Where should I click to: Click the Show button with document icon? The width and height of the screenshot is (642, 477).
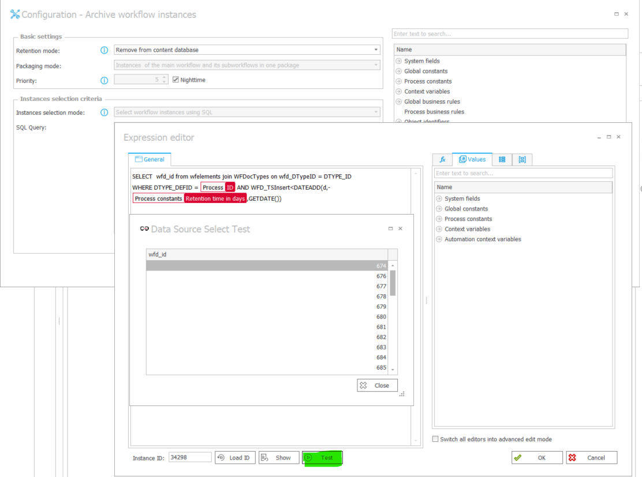[x=278, y=457]
